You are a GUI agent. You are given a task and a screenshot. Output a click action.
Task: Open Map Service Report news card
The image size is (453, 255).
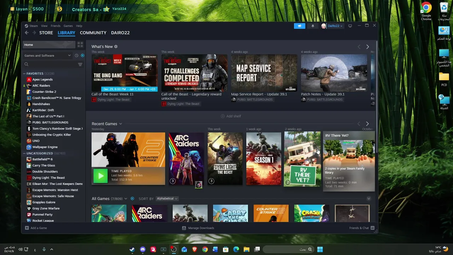[264, 73]
